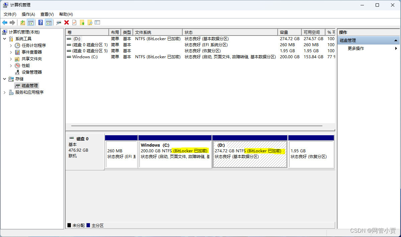Minimize the 计算机管理 window
401x237 pixels.
point(362,5)
